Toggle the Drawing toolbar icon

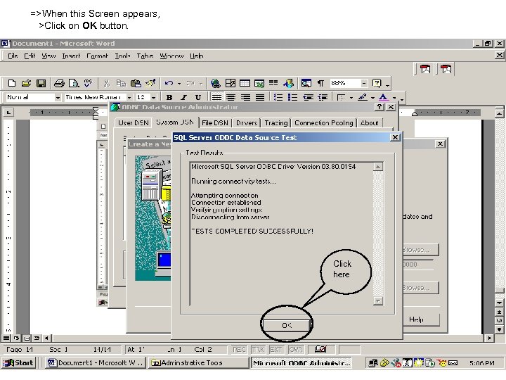click(289, 83)
